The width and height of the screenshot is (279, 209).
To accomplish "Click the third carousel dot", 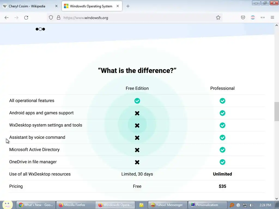I will tap(44, 29).
